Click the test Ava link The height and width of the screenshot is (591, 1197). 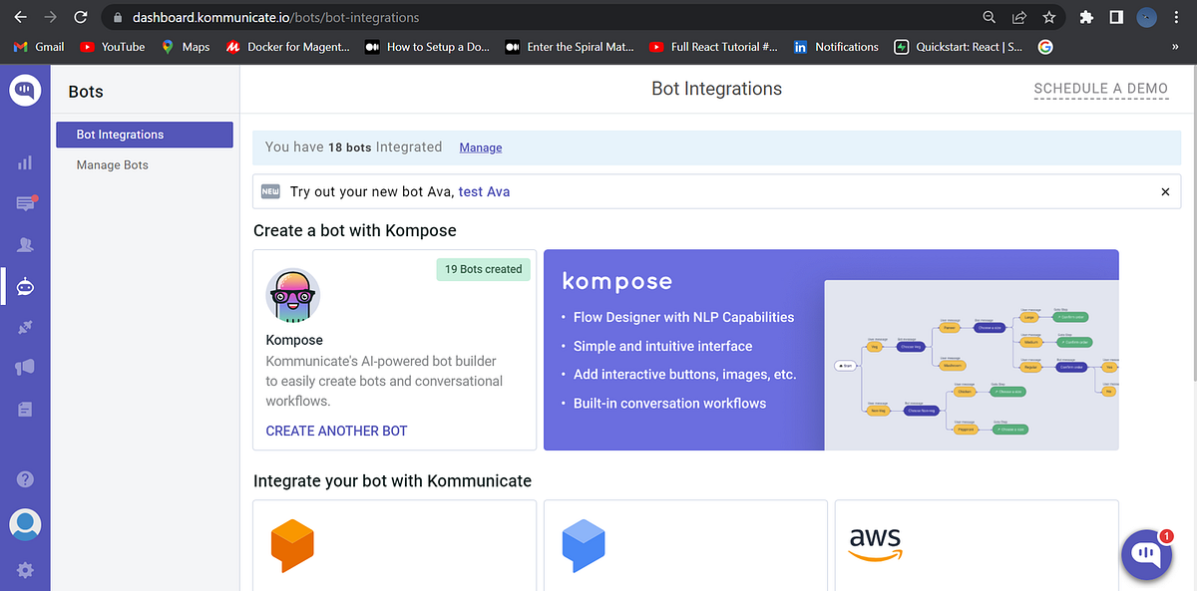(x=484, y=191)
